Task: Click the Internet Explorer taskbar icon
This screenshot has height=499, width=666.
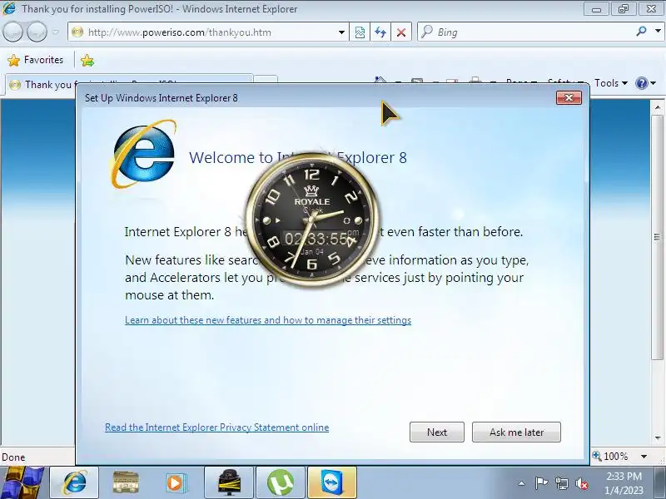Action: pos(74,482)
